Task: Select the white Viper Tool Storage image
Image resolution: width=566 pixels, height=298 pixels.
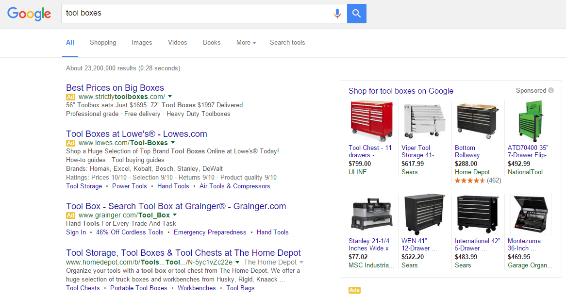Action: (x=424, y=121)
